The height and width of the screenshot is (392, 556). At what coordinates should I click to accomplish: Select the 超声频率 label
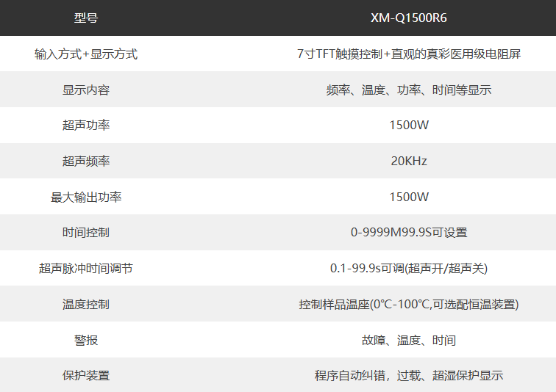[x=86, y=161]
